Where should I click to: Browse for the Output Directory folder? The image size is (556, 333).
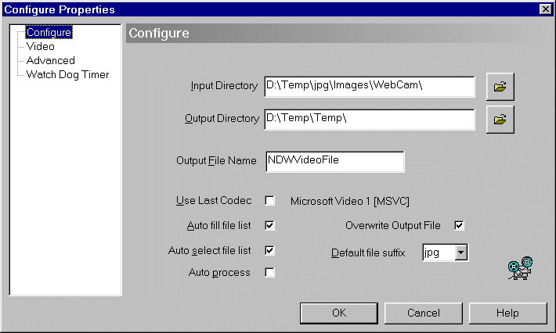(500, 120)
